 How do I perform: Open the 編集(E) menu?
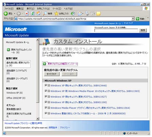pos(20,8)
